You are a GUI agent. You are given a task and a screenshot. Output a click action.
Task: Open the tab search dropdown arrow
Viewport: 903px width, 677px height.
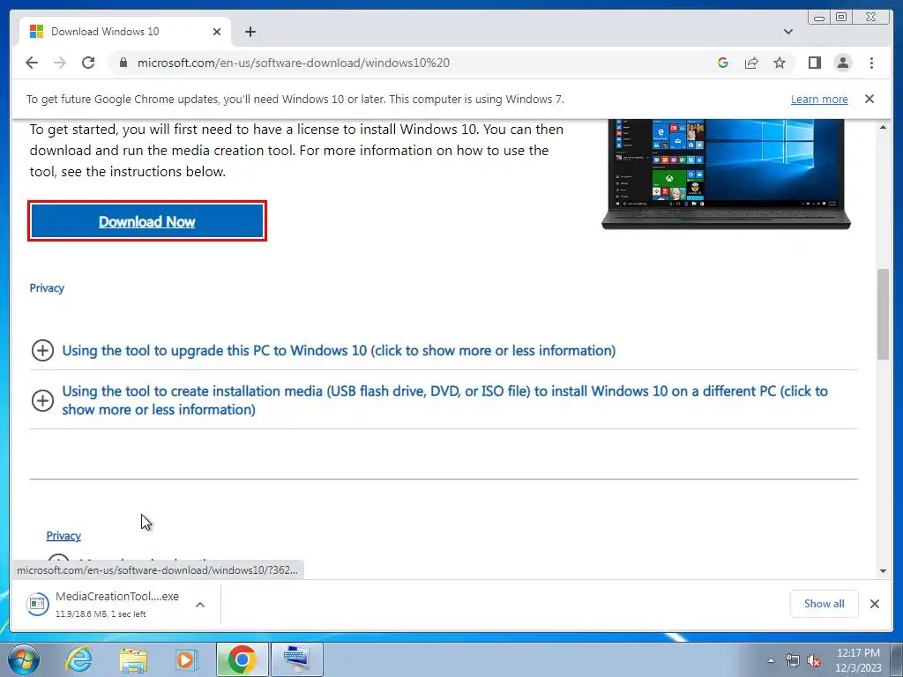point(788,32)
